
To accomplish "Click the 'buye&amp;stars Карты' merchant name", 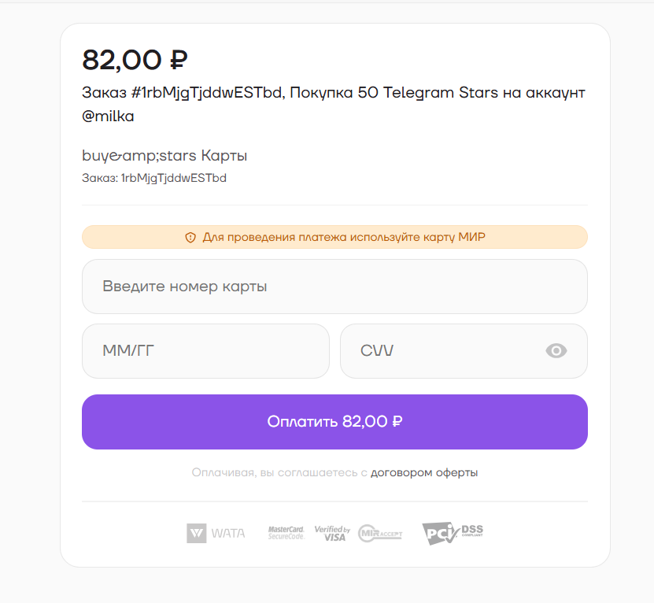I will (x=164, y=155).
